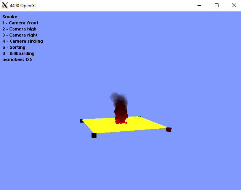Click the '4 - Camera circling' text

22,41
